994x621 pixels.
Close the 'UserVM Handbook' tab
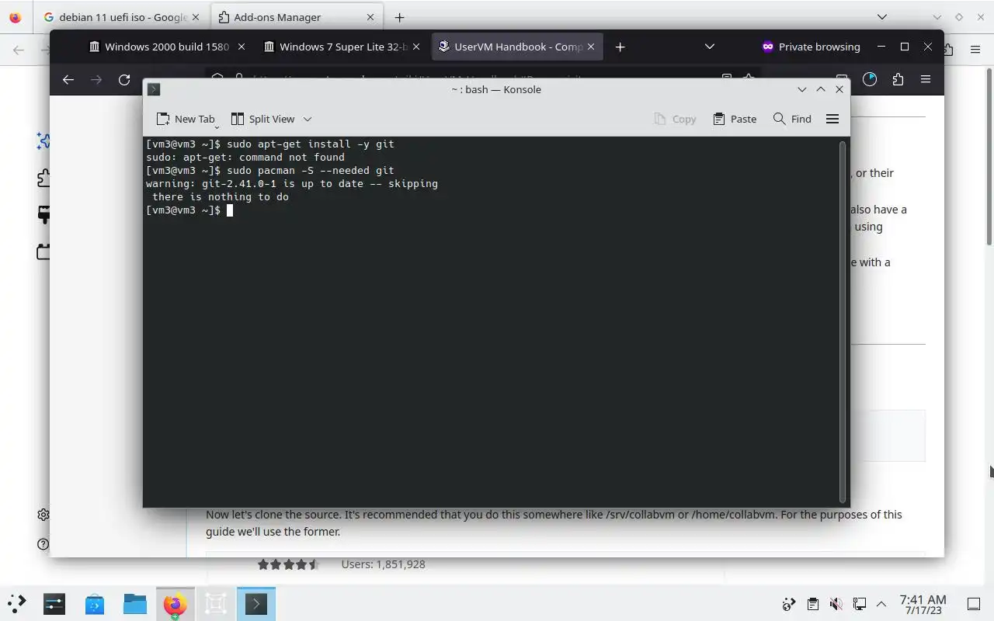pos(590,47)
